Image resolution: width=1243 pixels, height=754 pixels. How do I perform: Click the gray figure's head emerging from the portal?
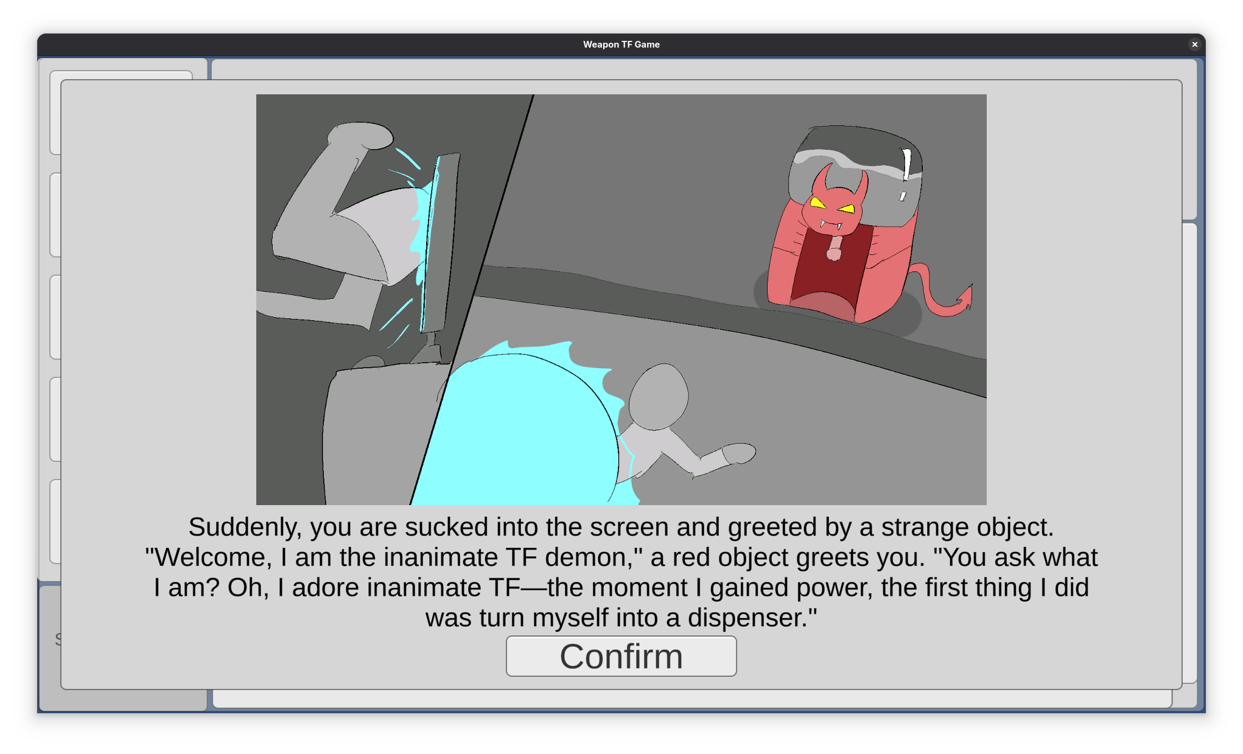659,397
